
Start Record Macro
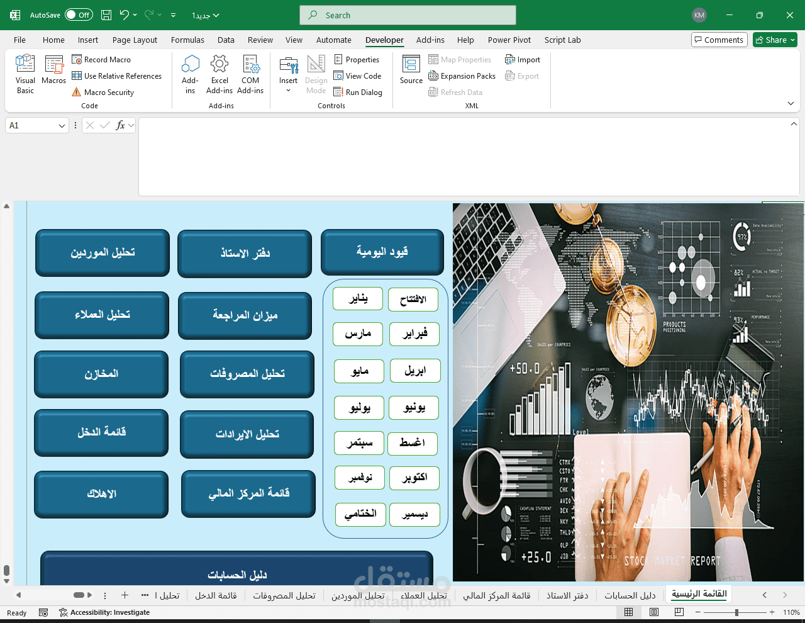pos(101,59)
